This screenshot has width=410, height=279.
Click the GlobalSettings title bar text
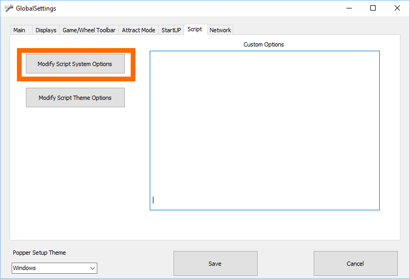coord(36,8)
